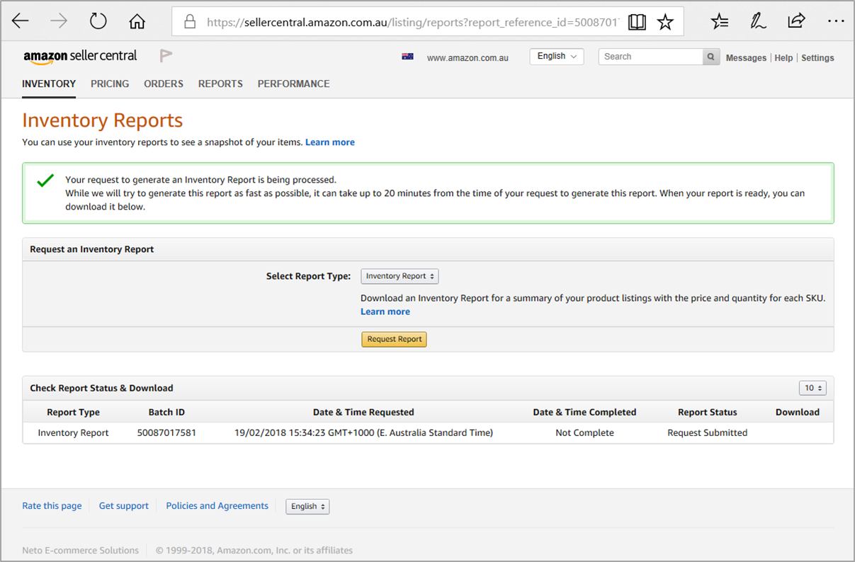Click the Request an Inventory Report heading
The image size is (855, 562).
pyautogui.click(x=92, y=249)
